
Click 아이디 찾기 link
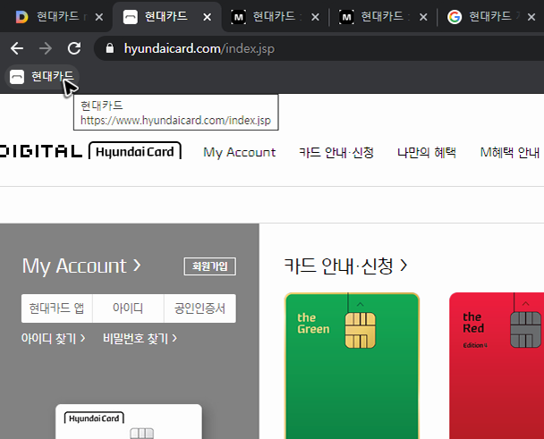53,339
